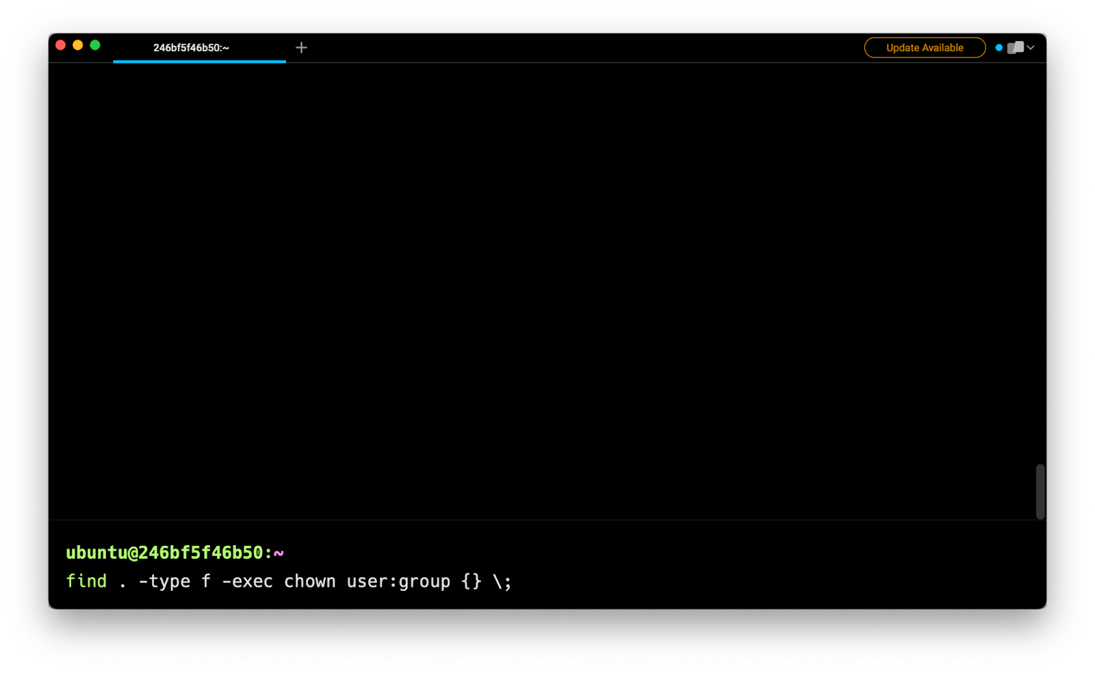Click the blue status dot indicator
Image resolution: width=1095 pixels, height=673 pixels.
(x=999, y=48)
